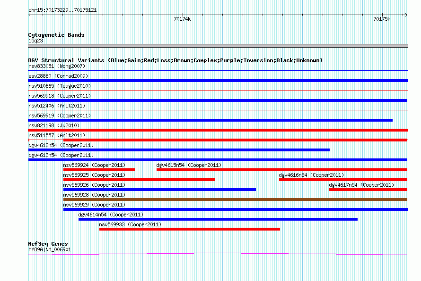The width and height of the screenshot is (421, 281).
Task: Open variant dgv4616n54 (Cooper2011) label
Action: [x=311, y=175]
